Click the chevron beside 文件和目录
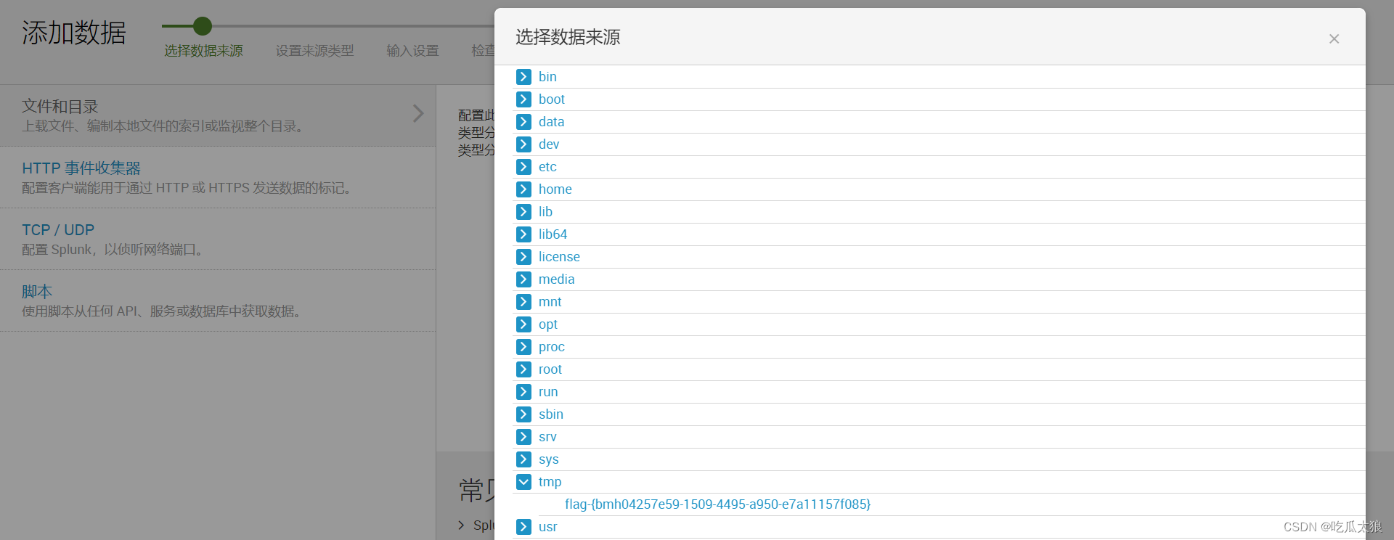Viewport: 1394px width, 540px height. pos(418,113)
